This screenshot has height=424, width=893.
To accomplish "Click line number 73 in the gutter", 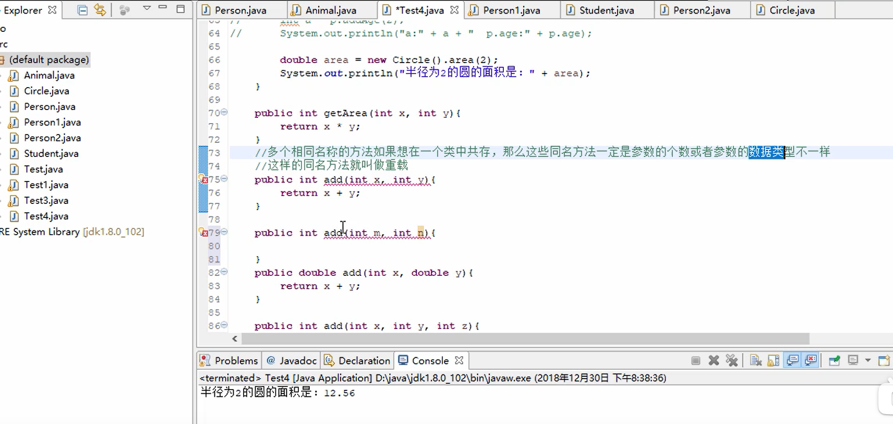I will click(x=214, y=153).
